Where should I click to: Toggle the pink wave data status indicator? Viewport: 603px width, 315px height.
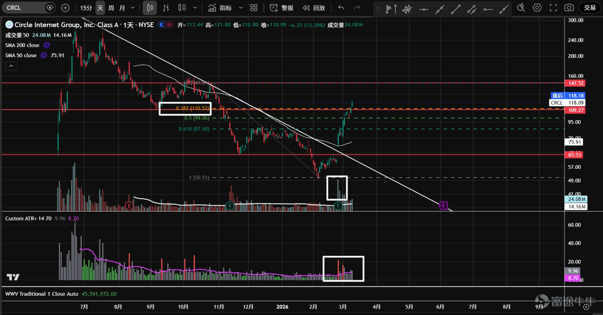(x=169, y=25)
